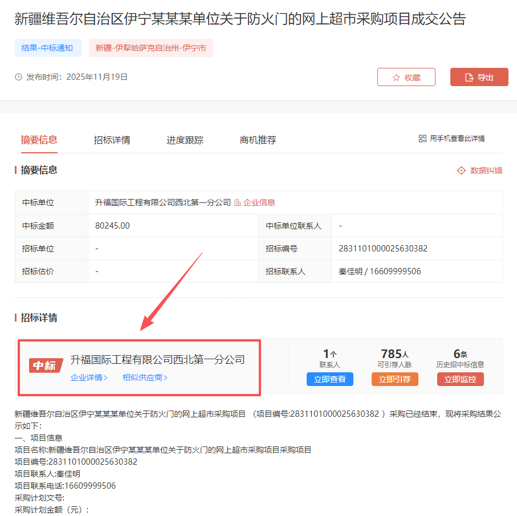Switch to the 招标详情 tab
Image resolution: width=517 pixels, height=516 pixels.
112,140
